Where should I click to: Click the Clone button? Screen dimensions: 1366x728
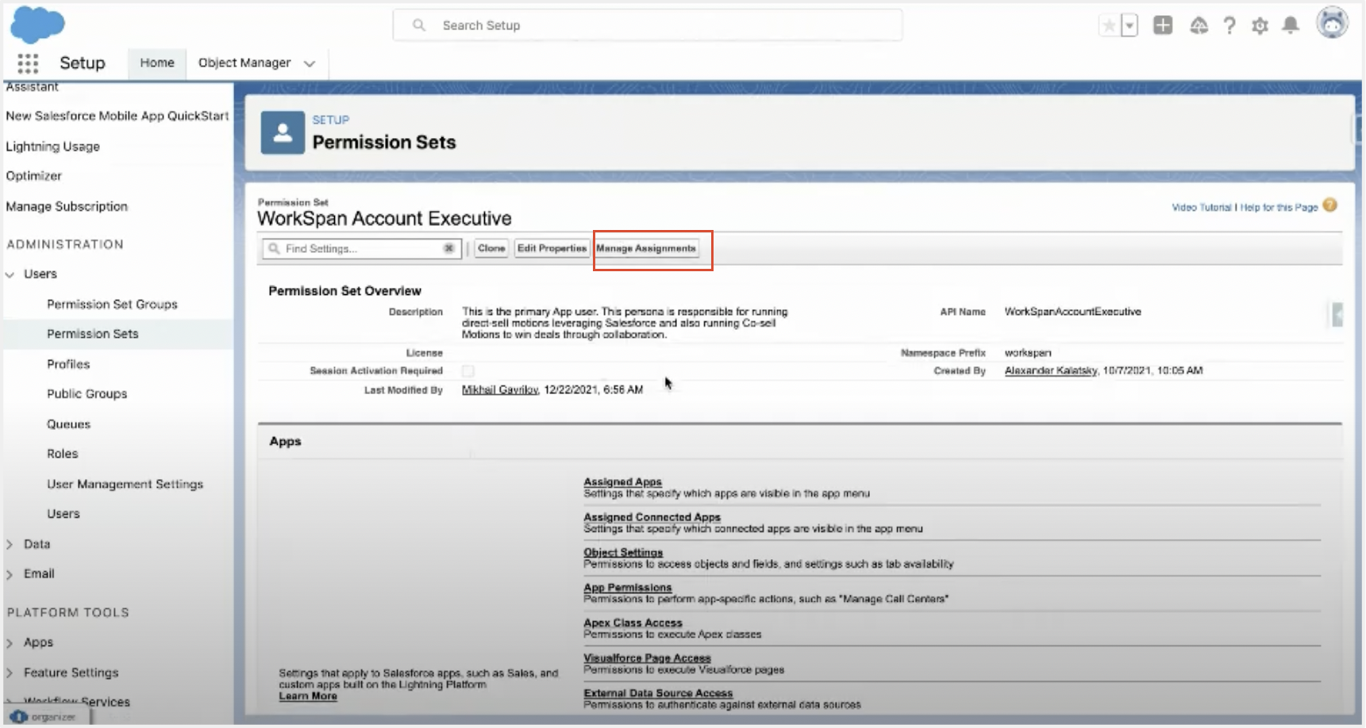(491, 248)
